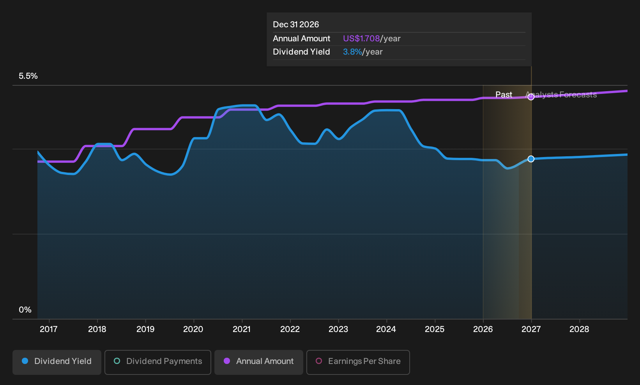Toggle the Annual Amount legend series
Image resolution: width=640 pixels, height=385 pixels.
(x=259, y=362)
